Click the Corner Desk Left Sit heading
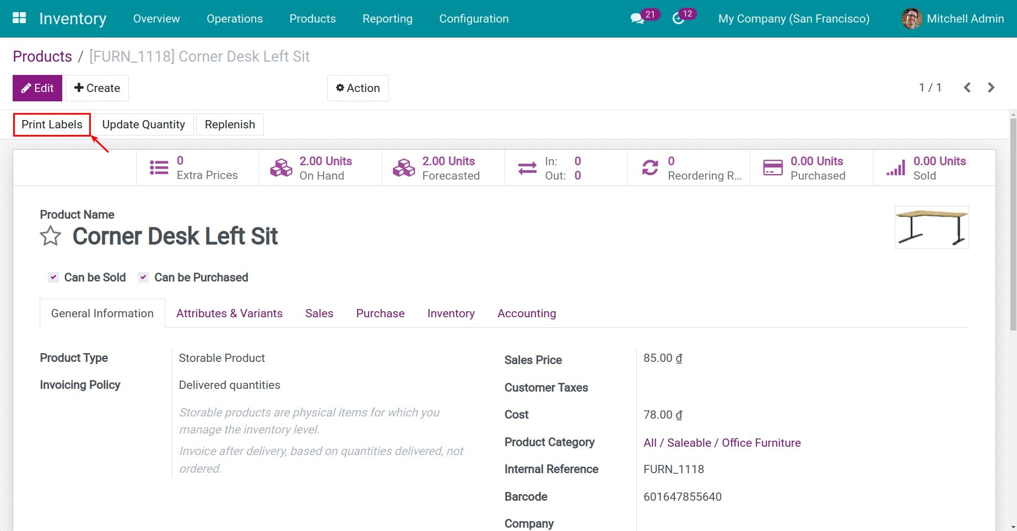 point(175,236)
